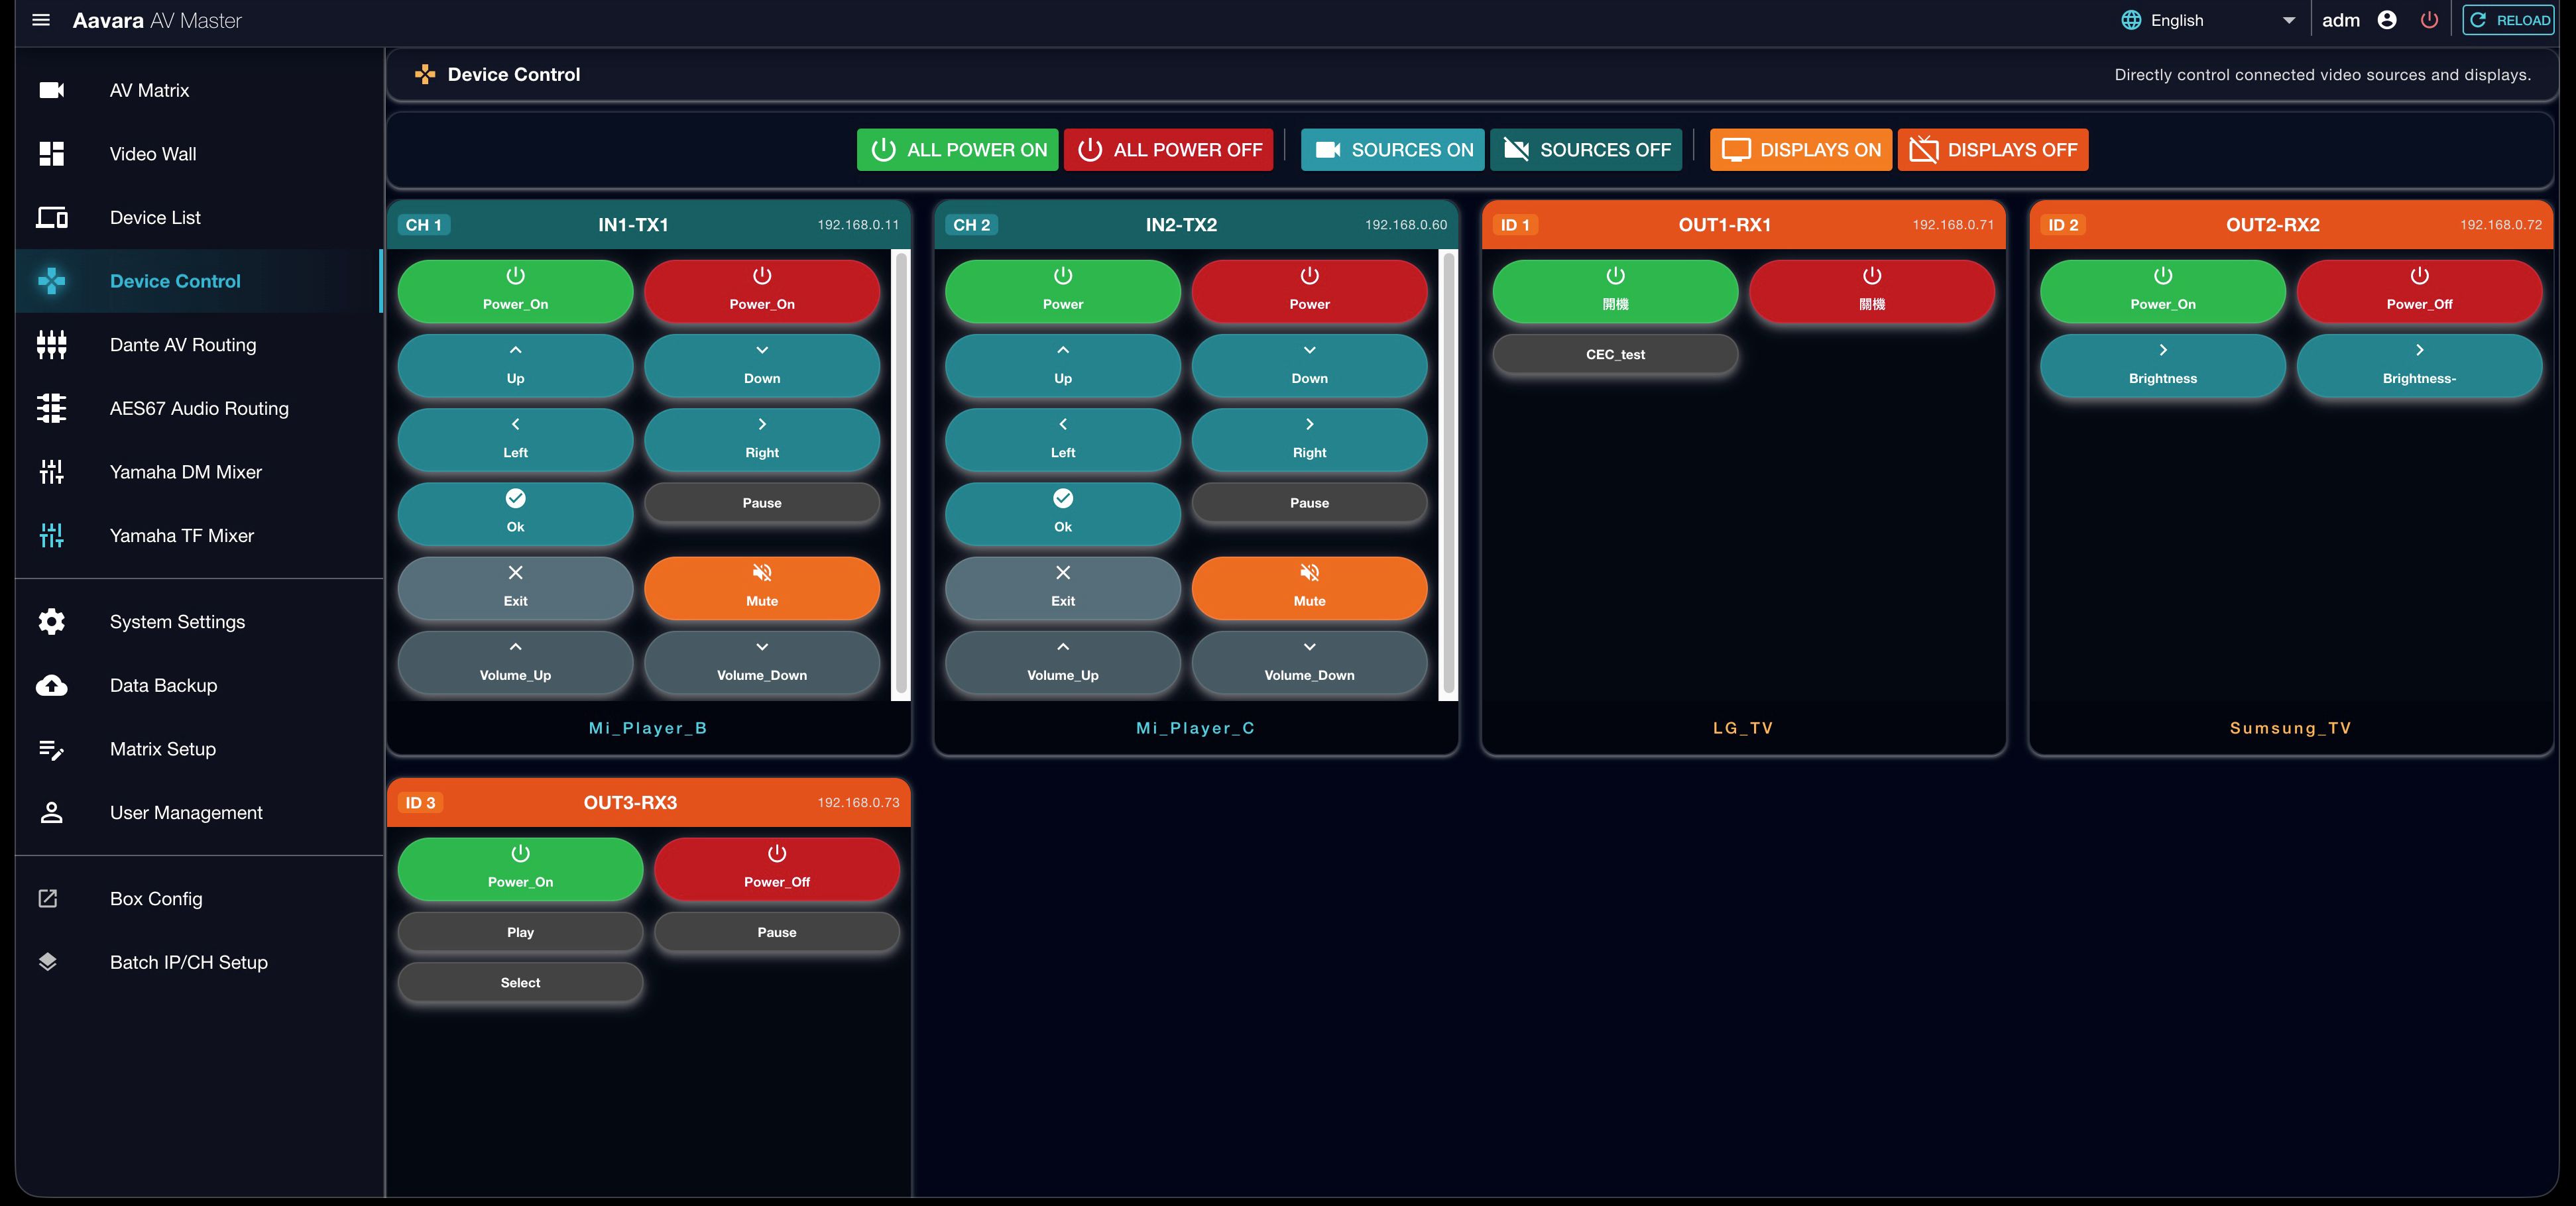Click the red logout power icon
The height and width of the screenshot is (1206, 2576).
point(2429,20)
